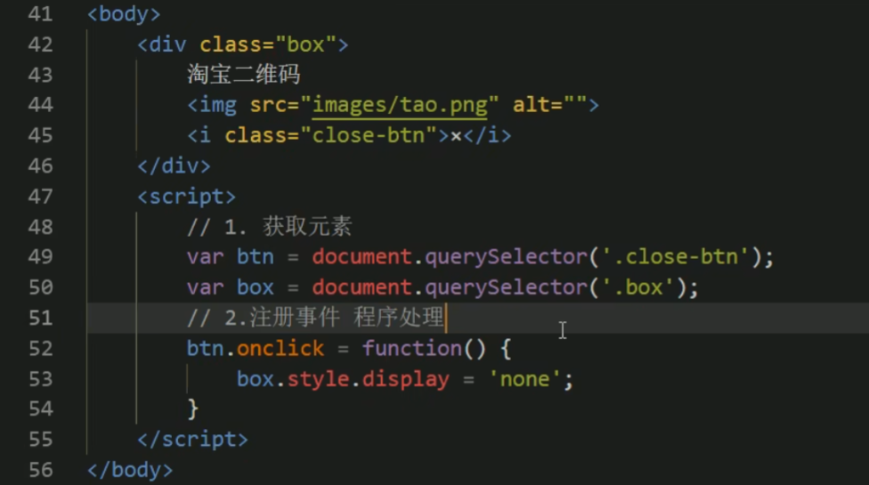Click the opening <body> tag
This screenshot has width=869, height=485.
tap(124, 14)
